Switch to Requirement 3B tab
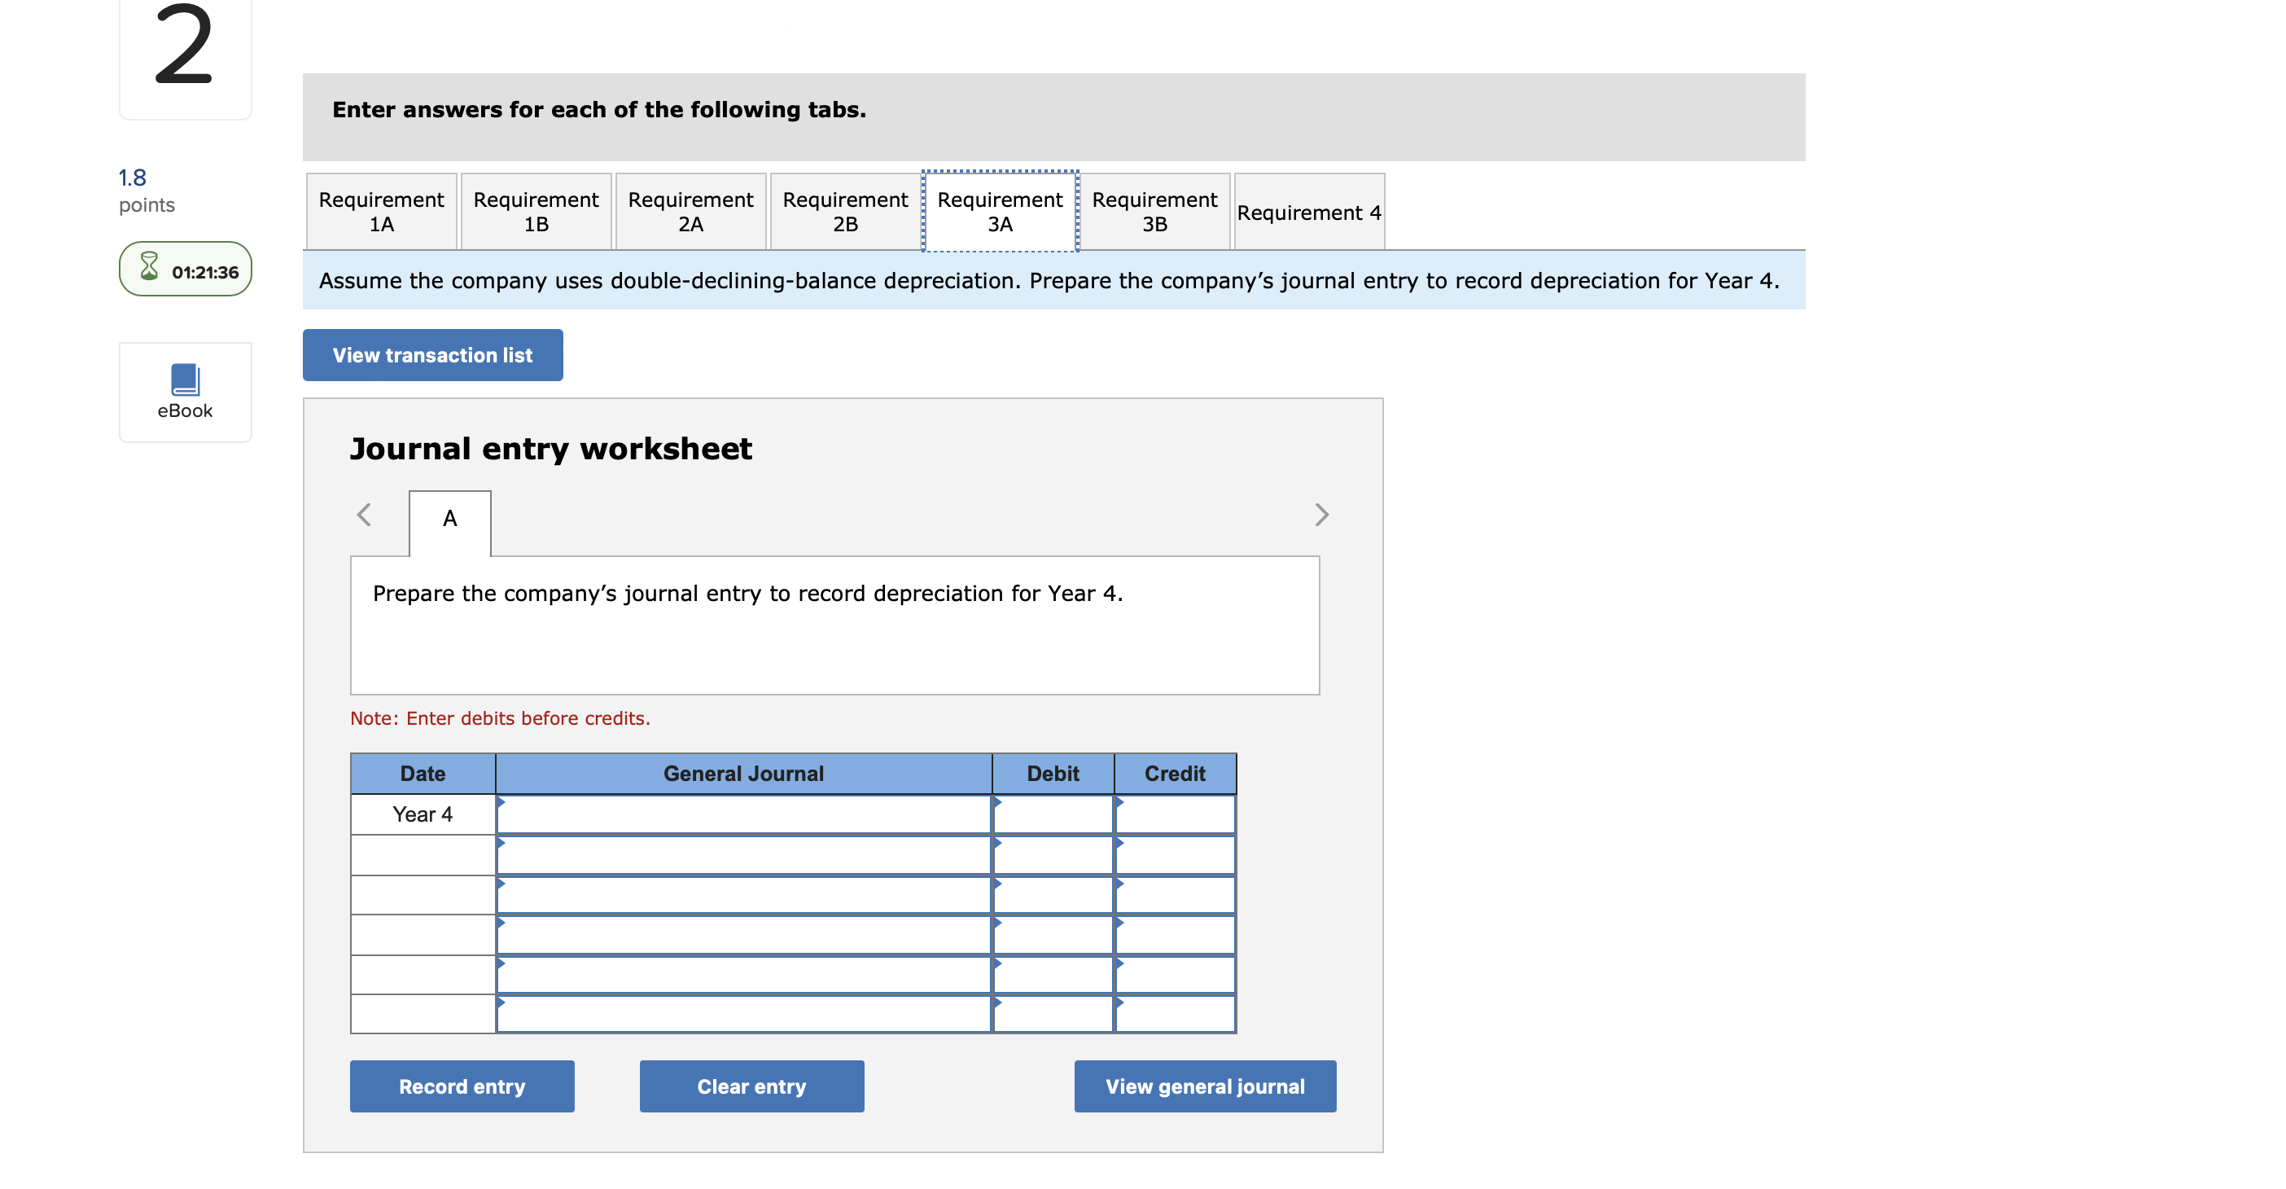Screen dimensions: 2286x1189 (x=1154, y=212)
